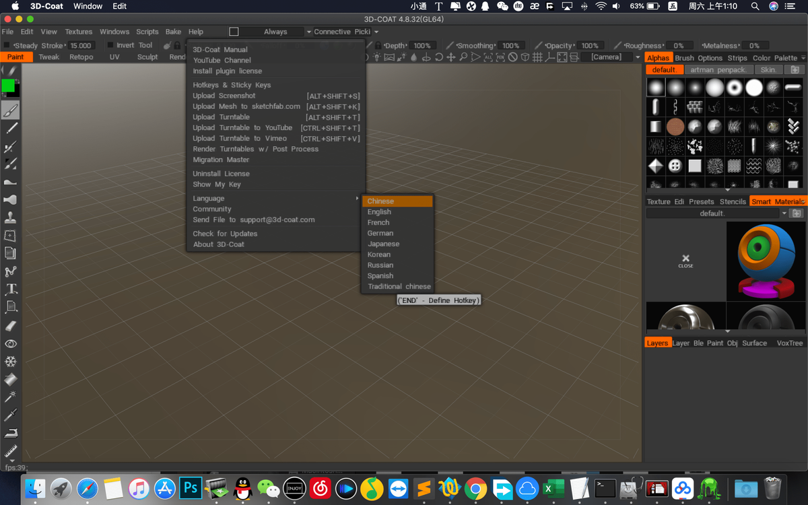Select the snowflake Freeze tool
808x505 pixels.
coord(11,362)
